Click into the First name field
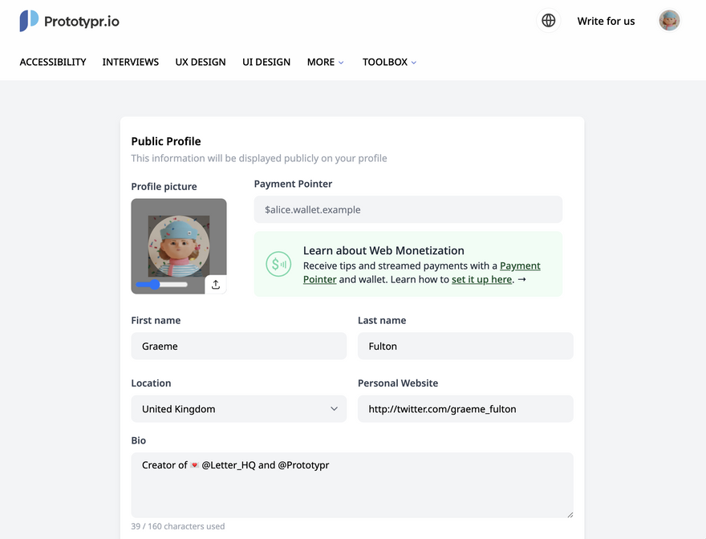This screenshot has width=706, height=539. [x=238, y=346]
